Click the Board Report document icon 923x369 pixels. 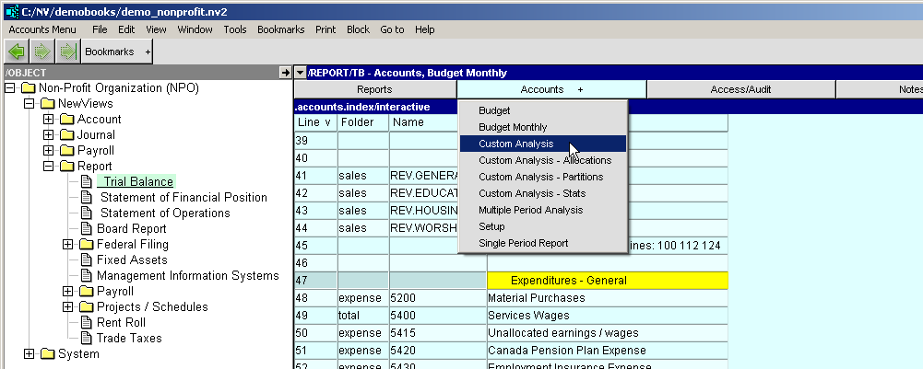(x=88, y=229)
